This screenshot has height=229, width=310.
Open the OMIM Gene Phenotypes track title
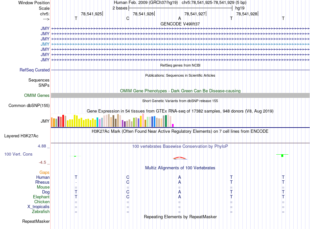point(180,91)
